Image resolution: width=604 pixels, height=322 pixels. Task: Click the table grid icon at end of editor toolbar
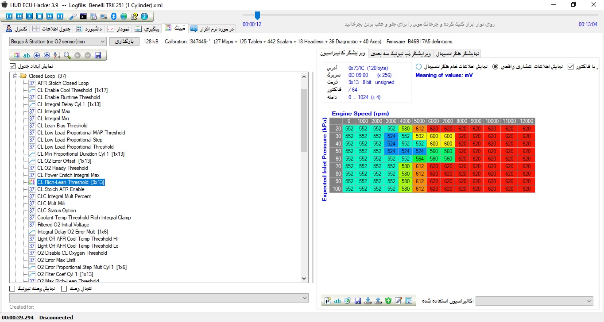(408, 301)
